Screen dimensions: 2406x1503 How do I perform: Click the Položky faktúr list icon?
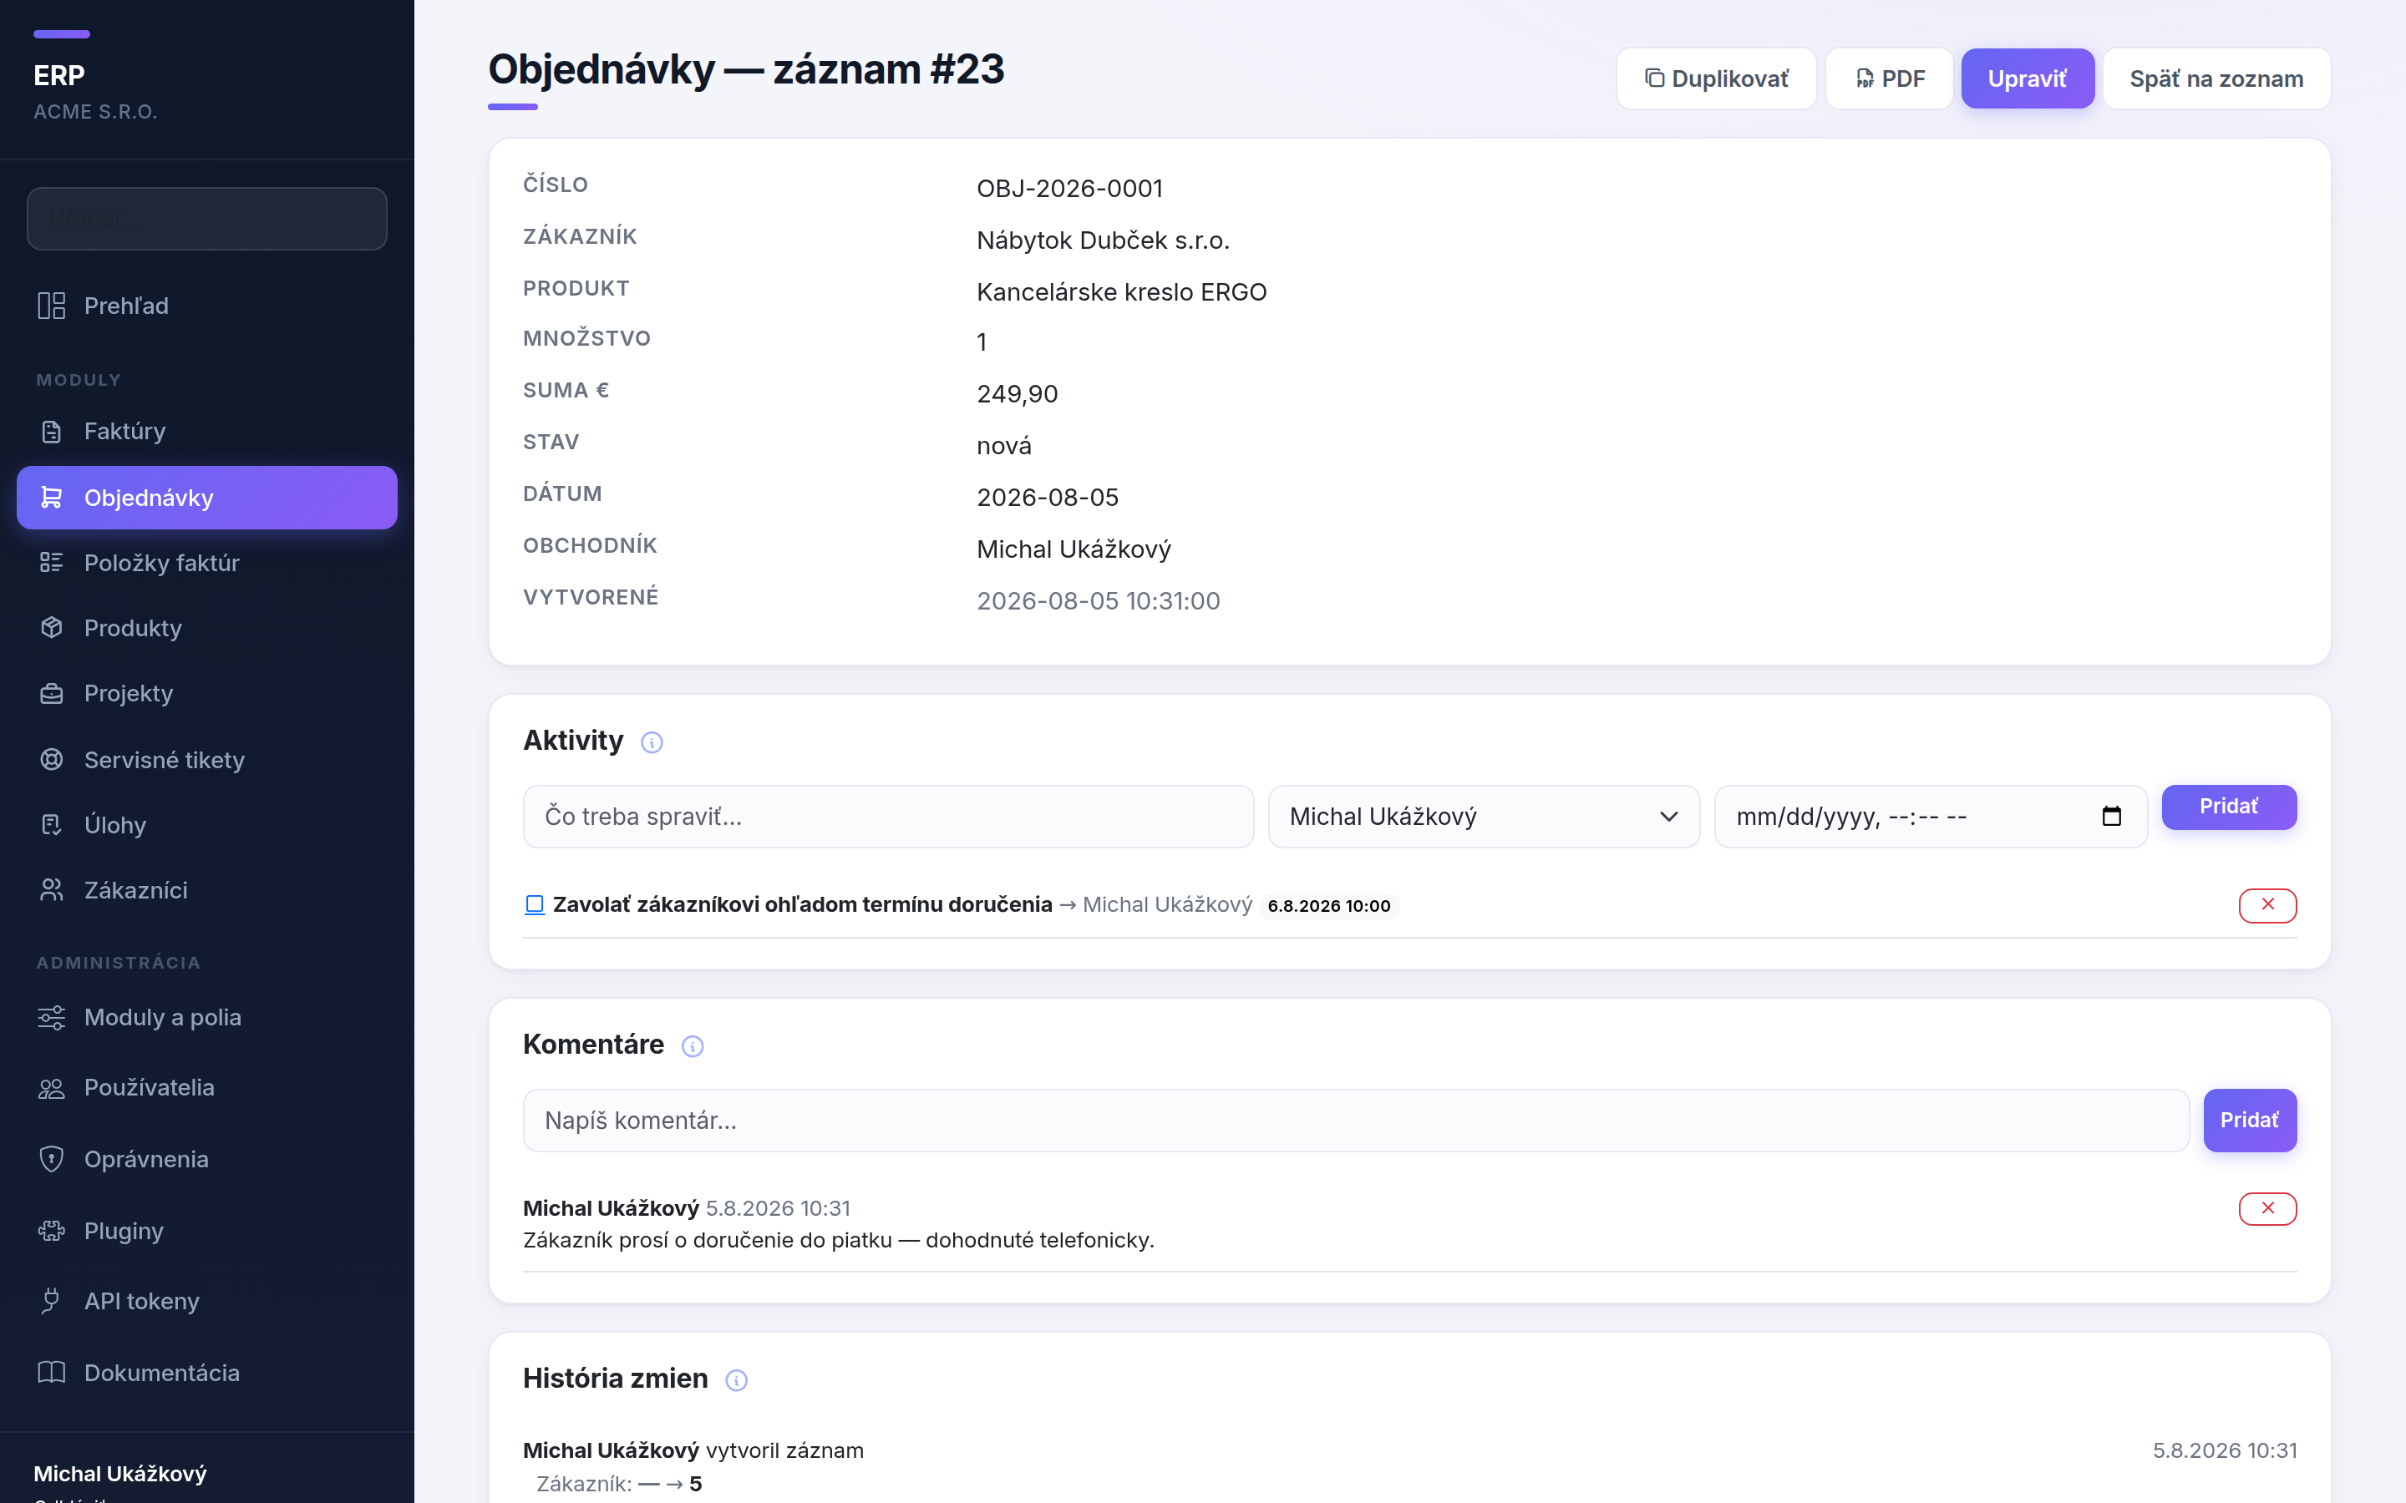pyautogui.click(x=51, y=563)
